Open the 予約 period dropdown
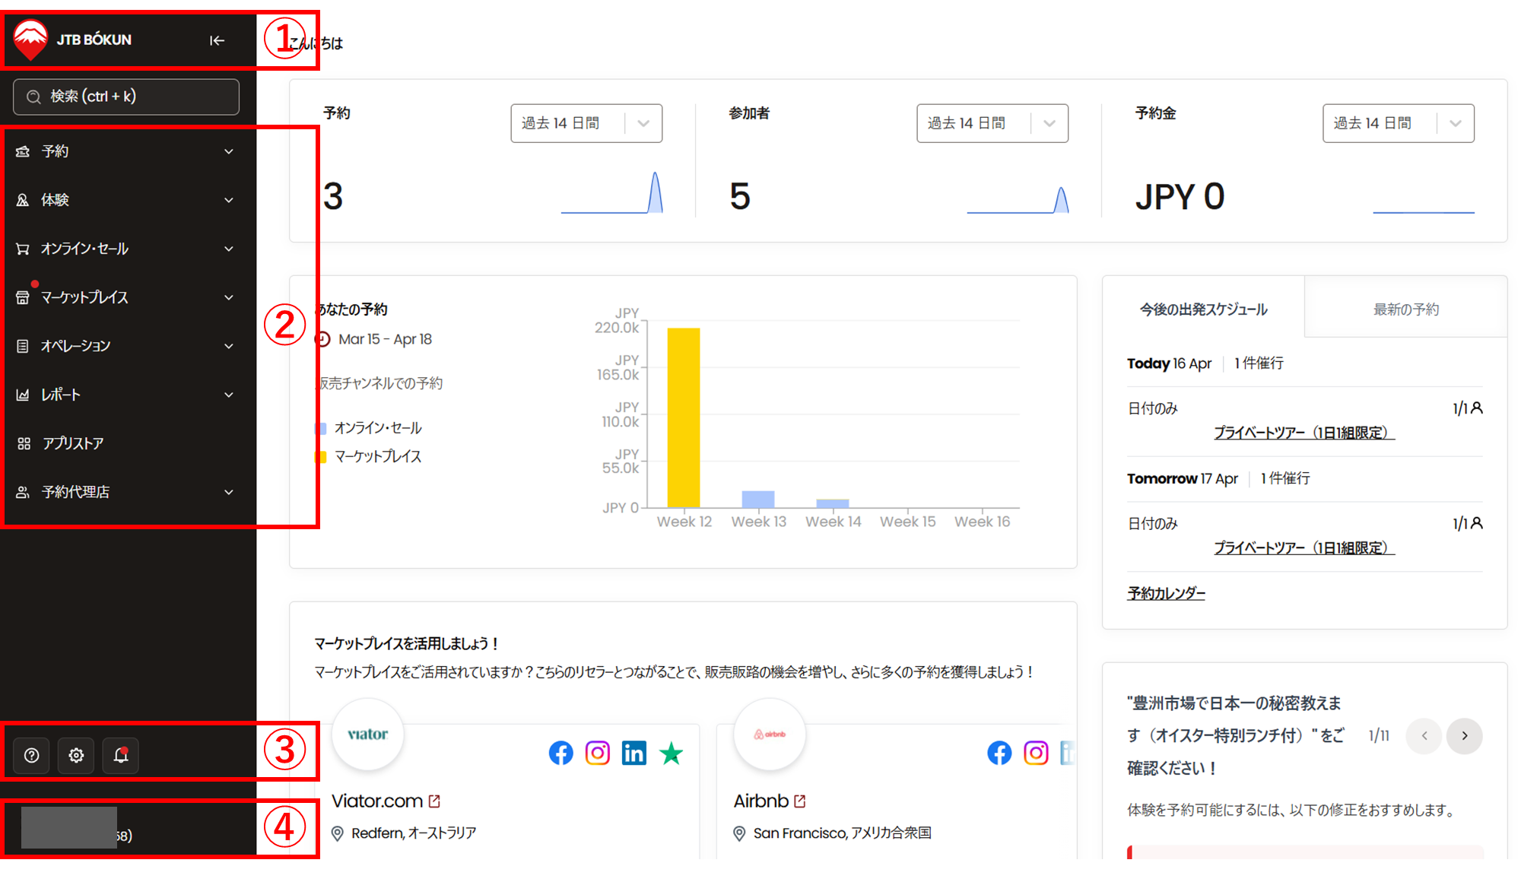 (586, 123)
